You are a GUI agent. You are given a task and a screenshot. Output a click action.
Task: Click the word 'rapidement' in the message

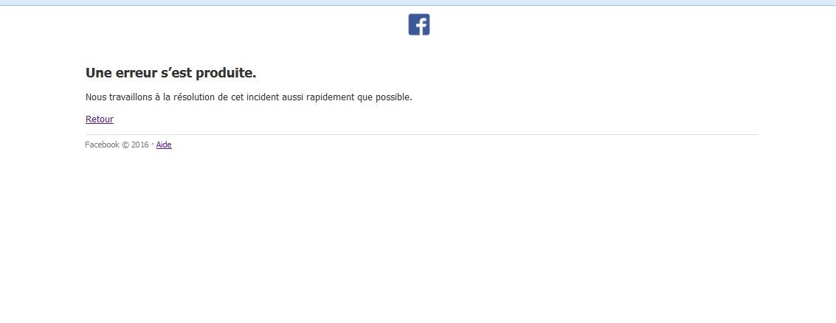click(330, 97)
